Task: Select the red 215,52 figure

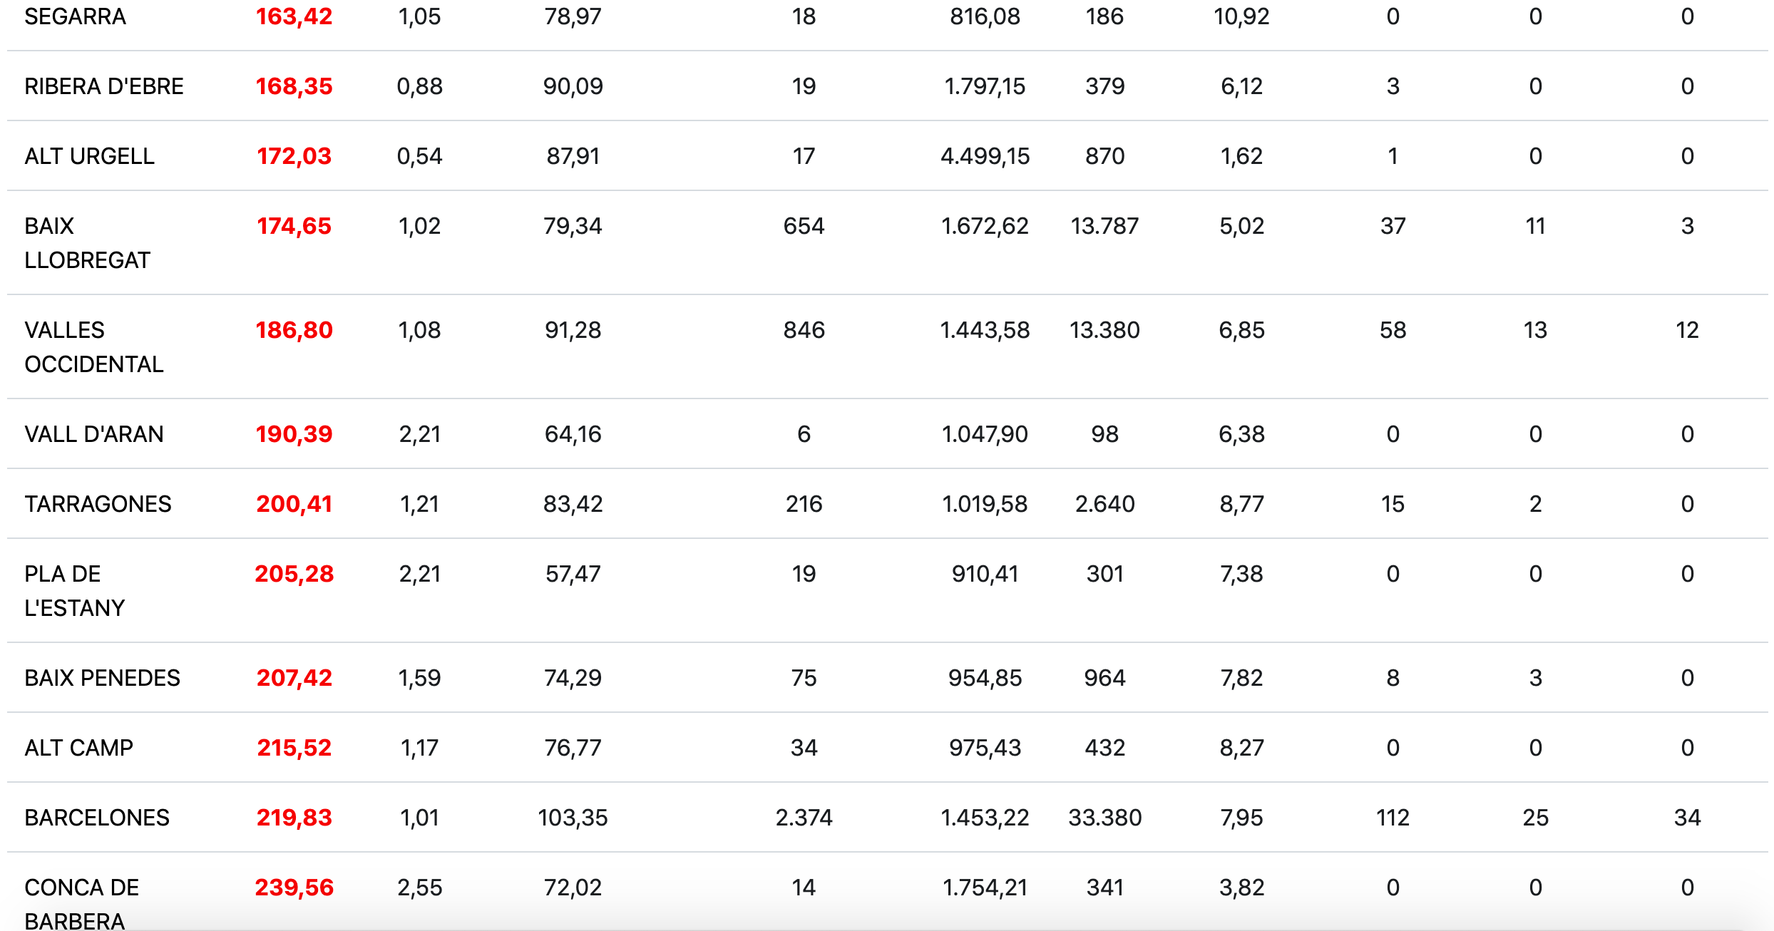Action: 294,748
